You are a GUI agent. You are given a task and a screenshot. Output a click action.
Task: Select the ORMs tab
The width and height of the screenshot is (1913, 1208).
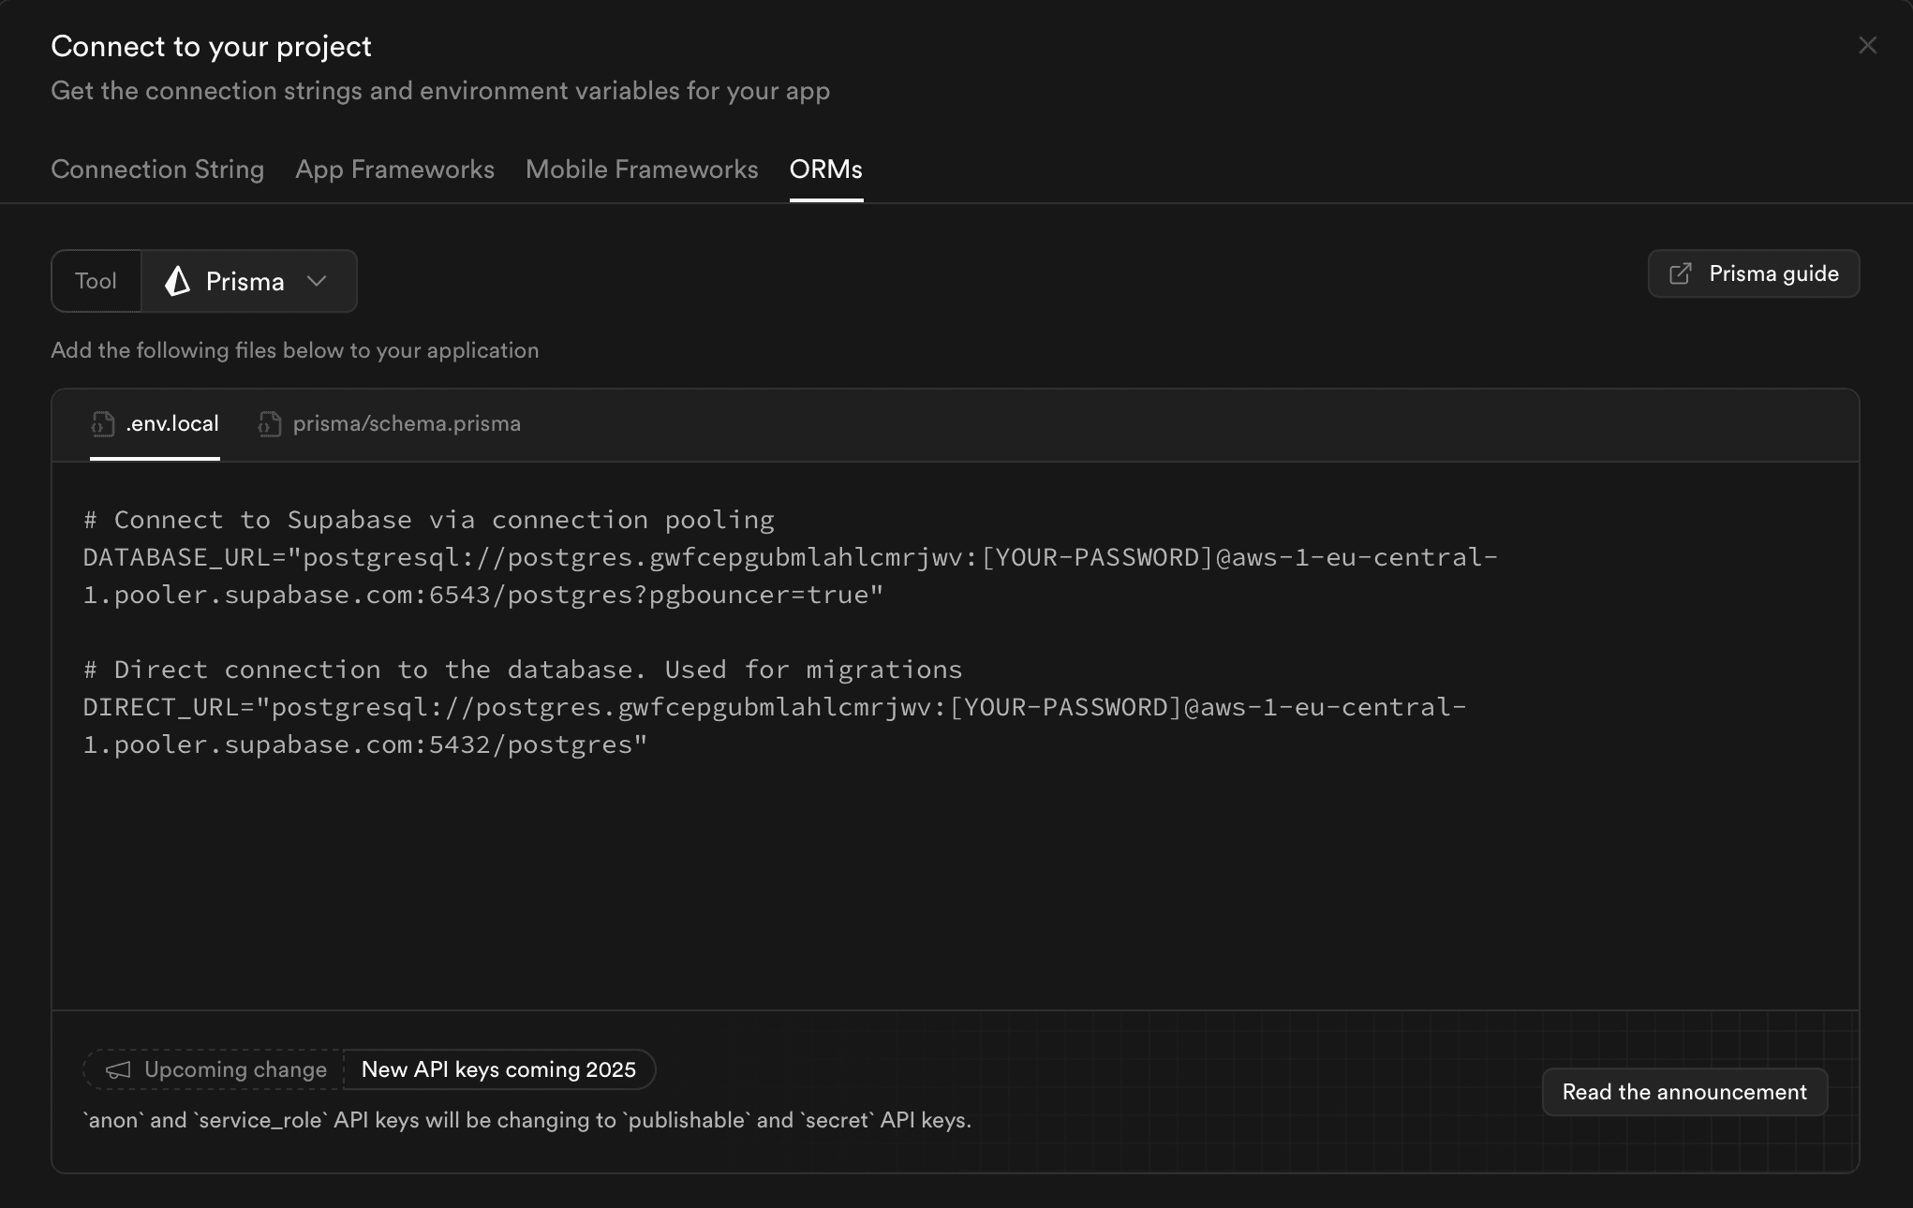[x=825, y=169]
